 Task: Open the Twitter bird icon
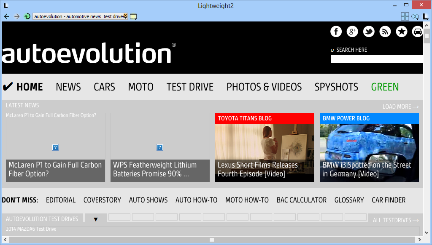(x=369, y=32)
